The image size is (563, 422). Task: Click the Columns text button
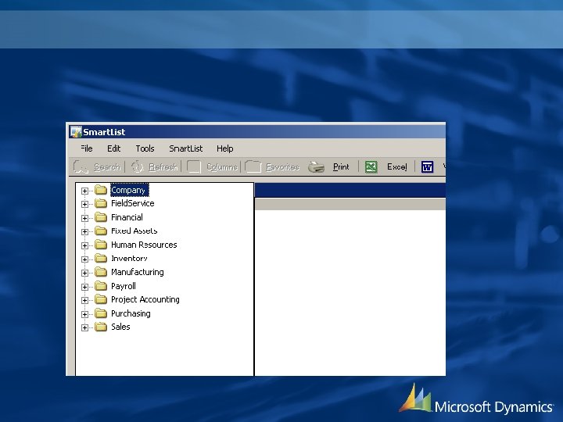[x=222, y=167]
